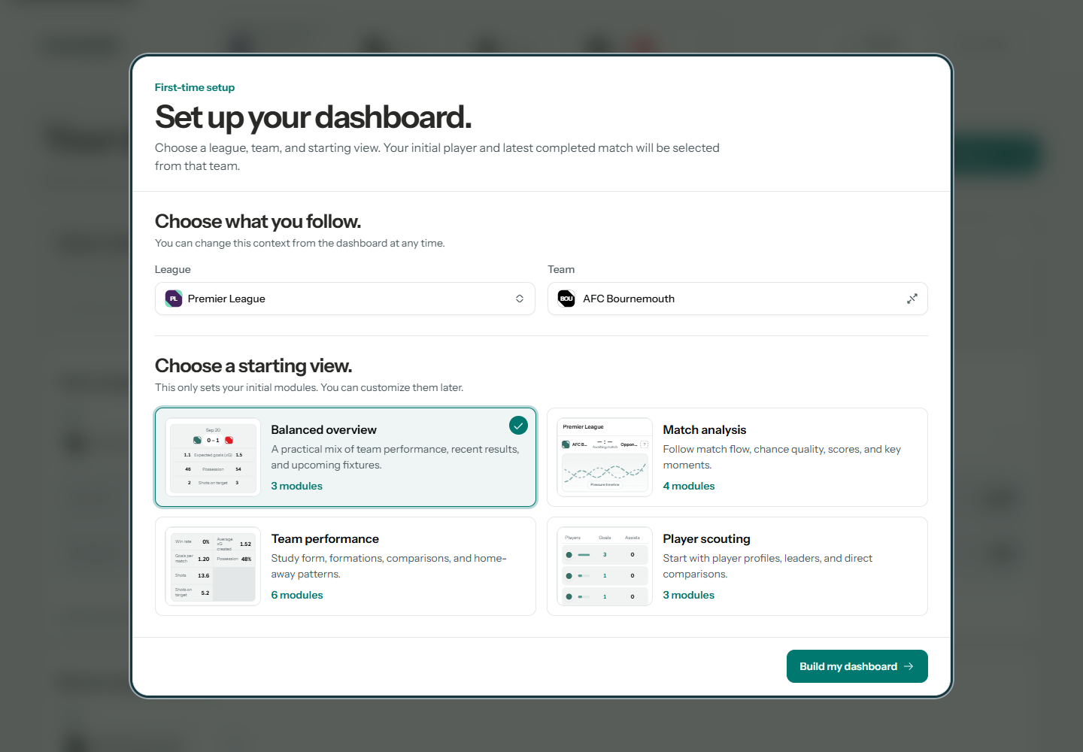Click the "6 modules" text
The image size is (1083, 752).
pos(297,595)
